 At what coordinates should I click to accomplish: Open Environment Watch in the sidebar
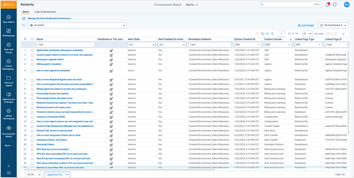point(8,130)
